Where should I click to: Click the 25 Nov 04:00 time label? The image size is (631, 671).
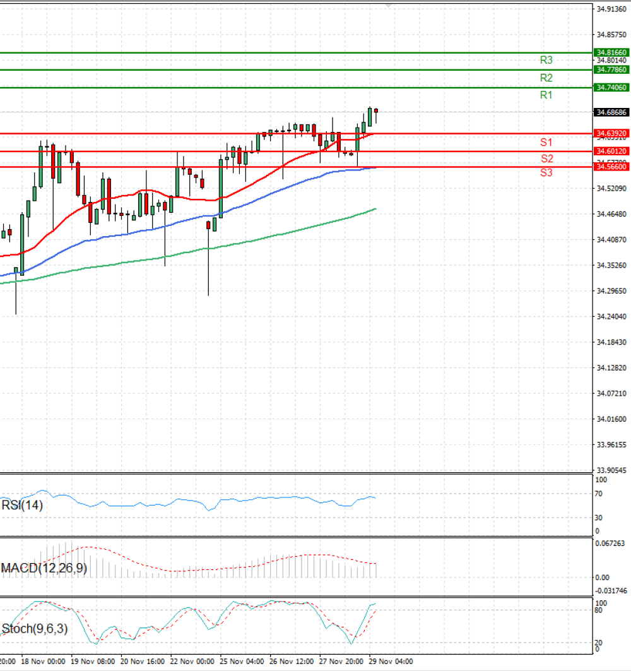[242, 662]
